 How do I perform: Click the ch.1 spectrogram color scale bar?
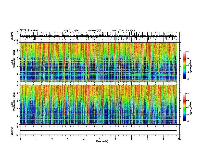(185, 65)
